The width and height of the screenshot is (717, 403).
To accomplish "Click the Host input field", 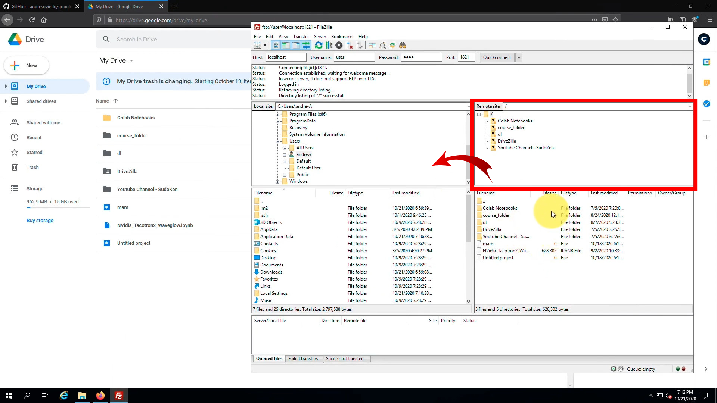I will pos(286,57).
